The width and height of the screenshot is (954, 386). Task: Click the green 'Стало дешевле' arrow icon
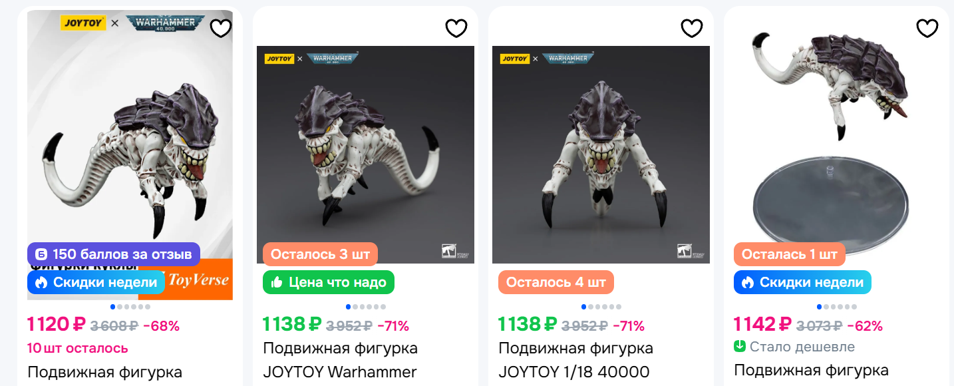(x=740, y=347)
